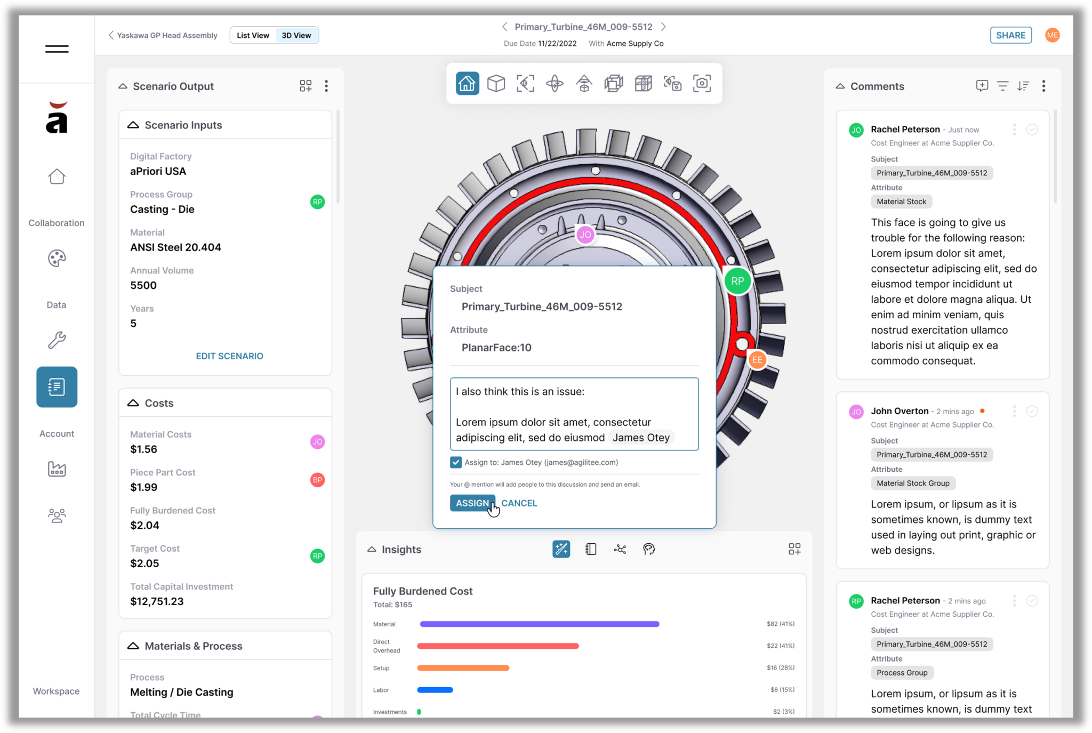Click the EDIT SCENARIO button

click(x=229, y=356)
